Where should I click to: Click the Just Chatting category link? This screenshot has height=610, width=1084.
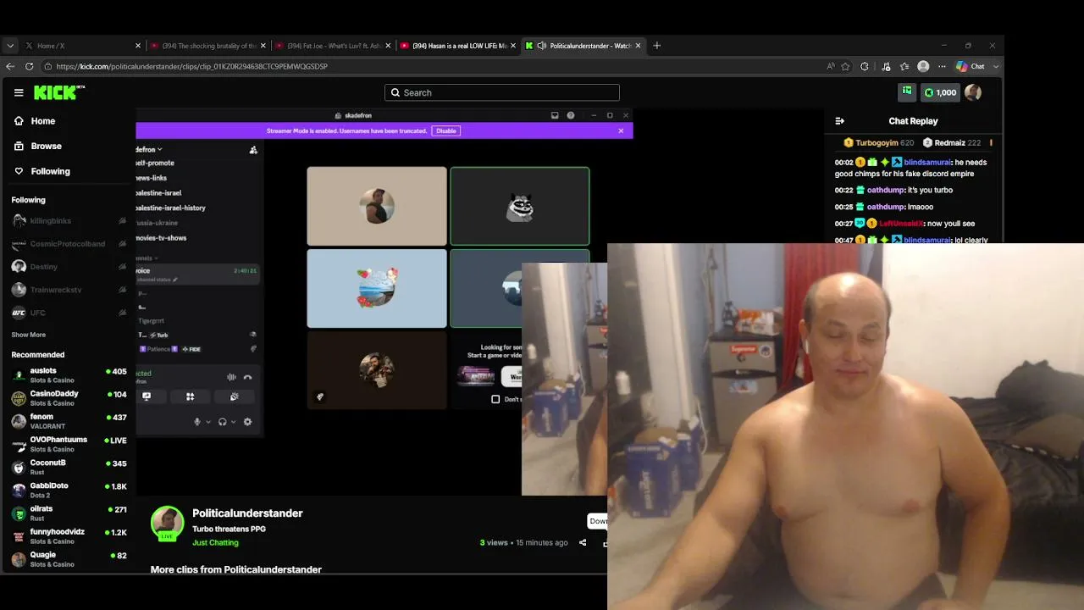point(215,542)
